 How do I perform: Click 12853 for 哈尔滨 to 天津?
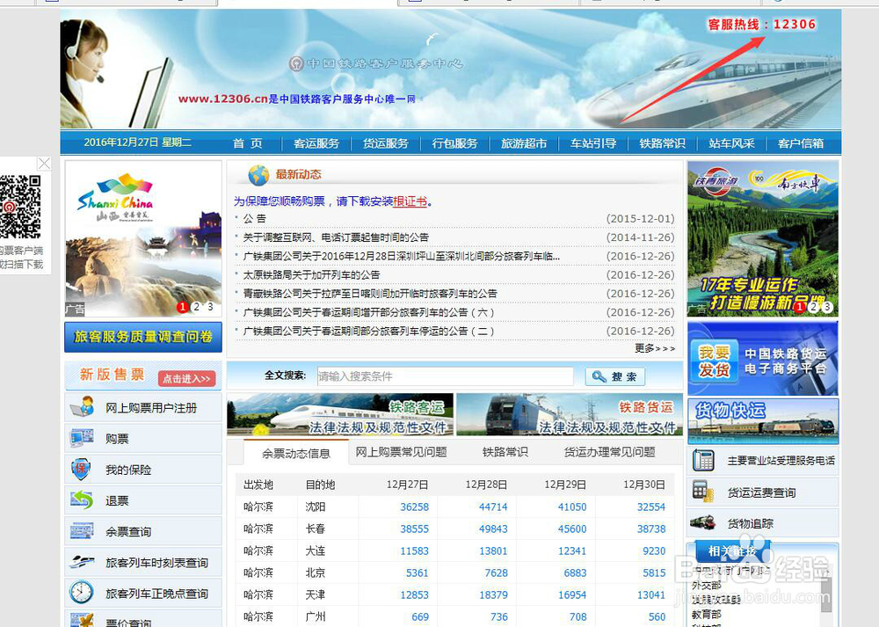(x=414, y=594)
